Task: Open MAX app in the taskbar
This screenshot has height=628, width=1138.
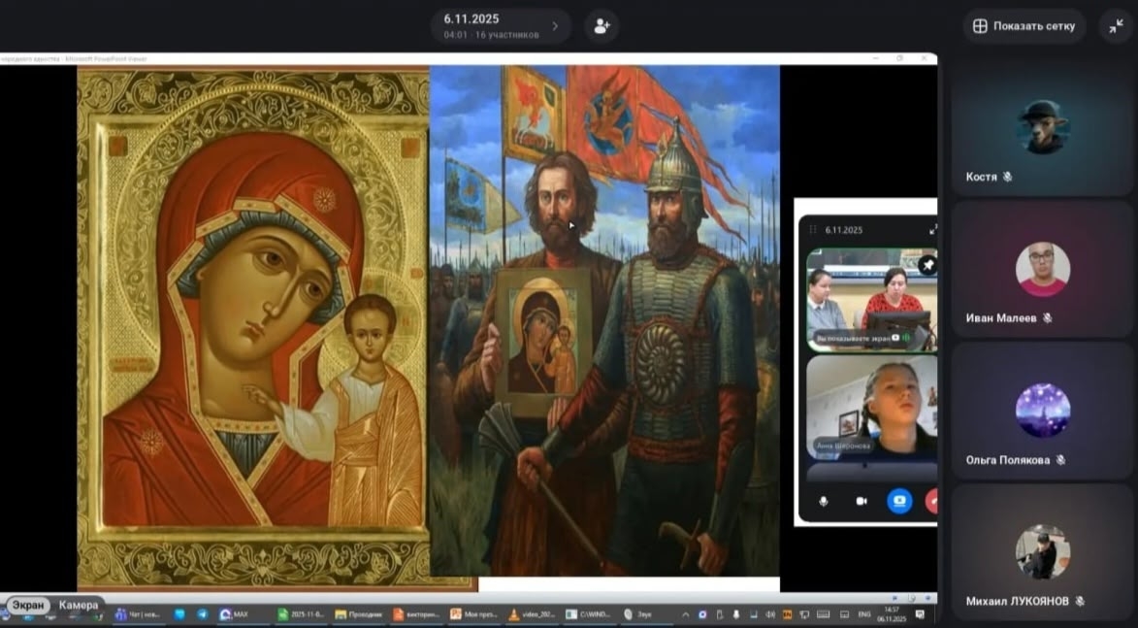Action: [235, 614]
